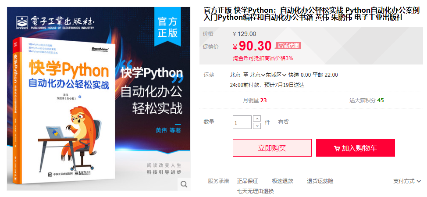
Task: Decrease quantity with the down arrow
Action: pos(257,125)
